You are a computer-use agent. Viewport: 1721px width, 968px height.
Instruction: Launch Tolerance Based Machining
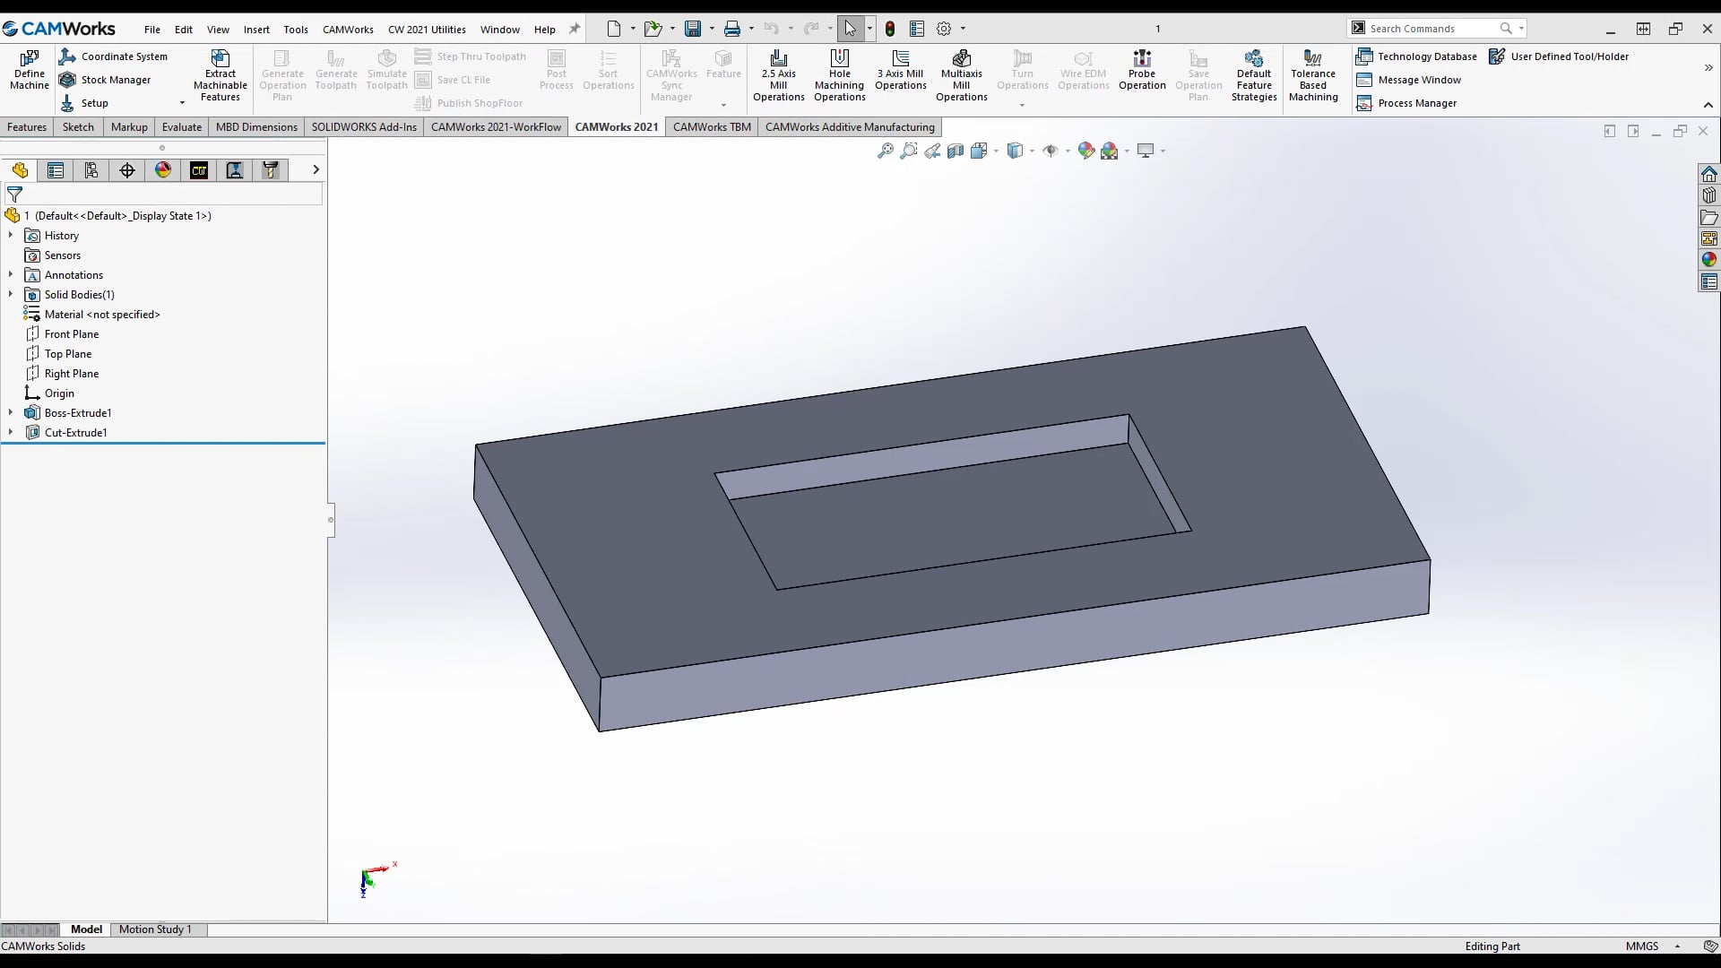click(1313, 75)
